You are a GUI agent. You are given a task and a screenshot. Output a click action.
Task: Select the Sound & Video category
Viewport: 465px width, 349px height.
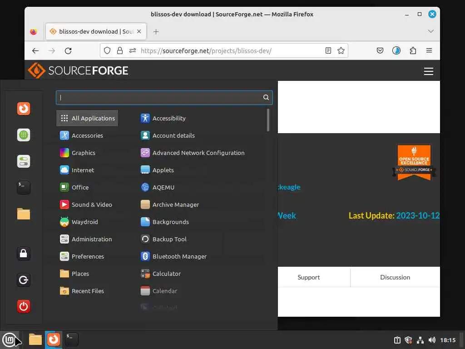87,204
